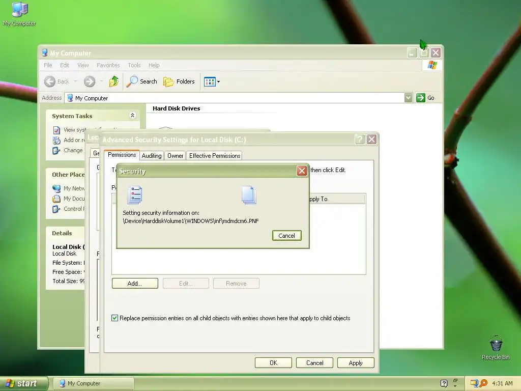Open the View menu in My Computer

(x=83, y=65)
